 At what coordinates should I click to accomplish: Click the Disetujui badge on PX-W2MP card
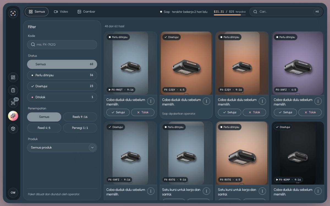pos(283,127)
